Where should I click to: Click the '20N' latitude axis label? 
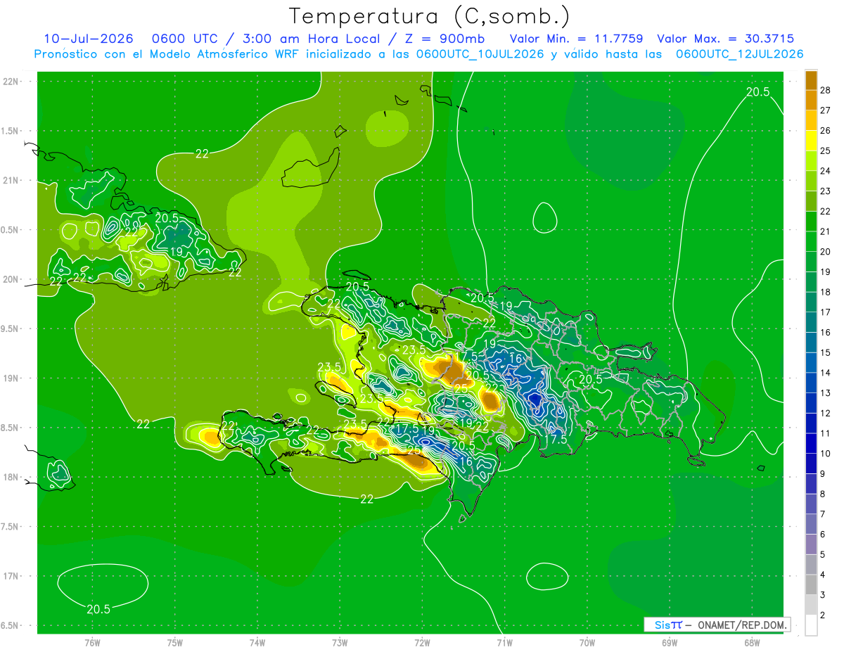pos(11,279)
